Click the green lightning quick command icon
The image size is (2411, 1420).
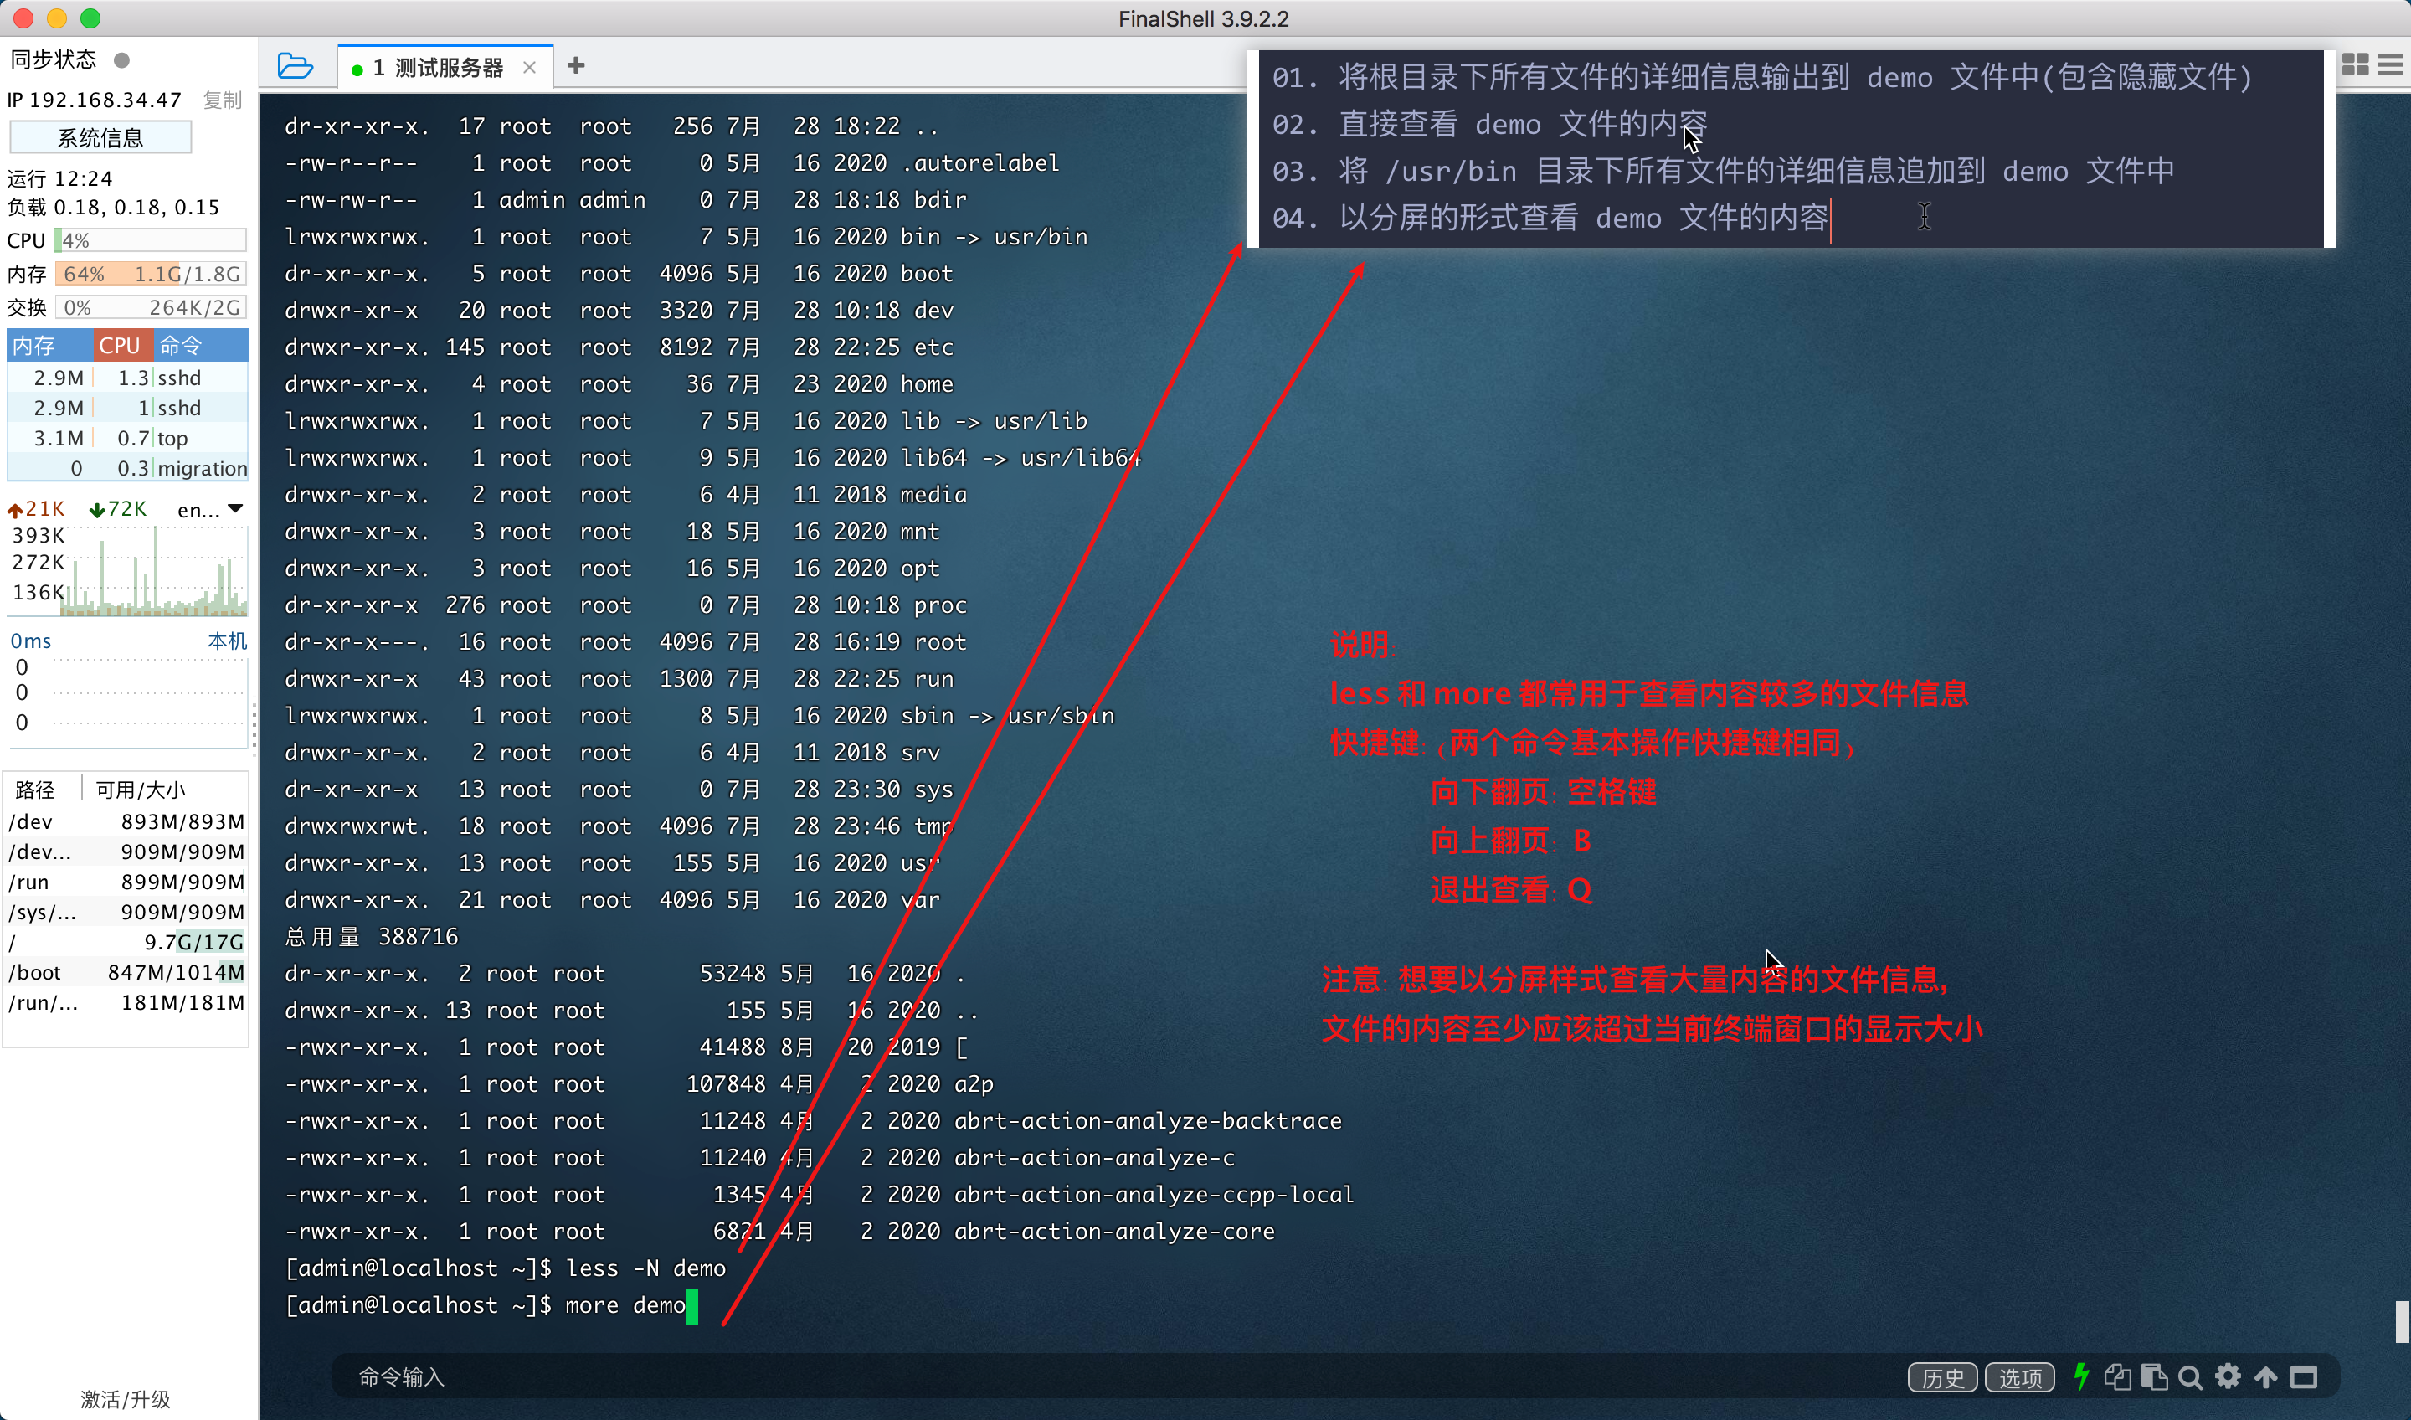(x=2081, y=1377)
